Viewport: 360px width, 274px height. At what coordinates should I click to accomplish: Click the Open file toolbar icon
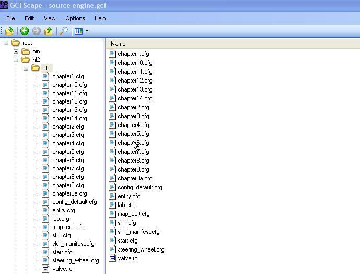coord(9,31)
